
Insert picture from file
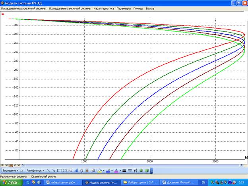93,170
